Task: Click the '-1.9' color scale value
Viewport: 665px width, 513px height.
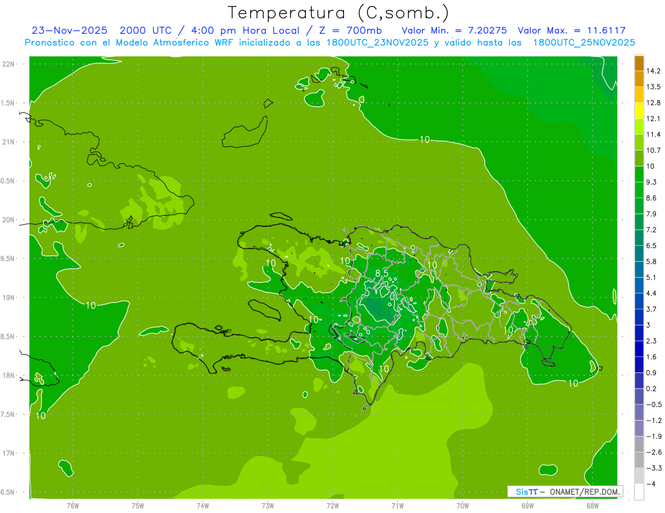Action: point(654,436)
